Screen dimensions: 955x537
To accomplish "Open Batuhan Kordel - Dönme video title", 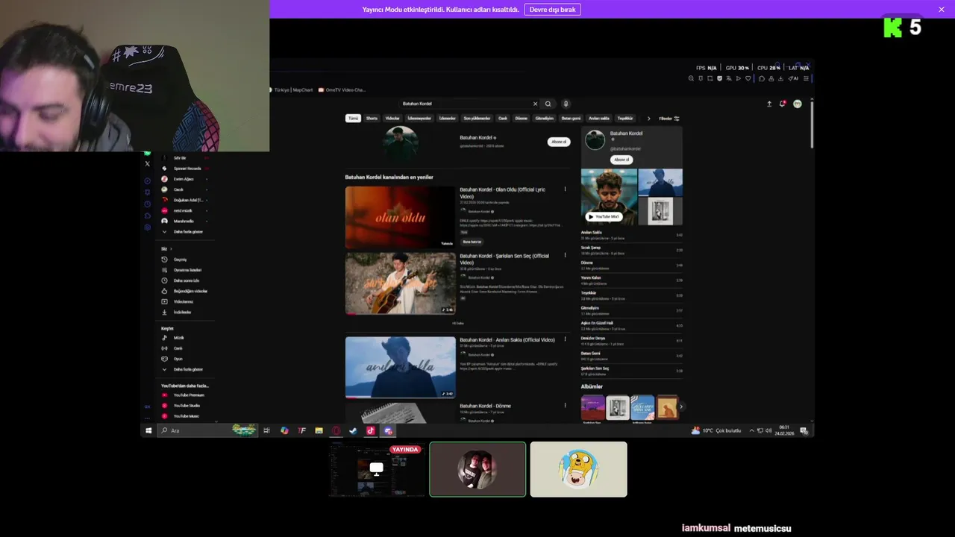I will pos(485,406).
